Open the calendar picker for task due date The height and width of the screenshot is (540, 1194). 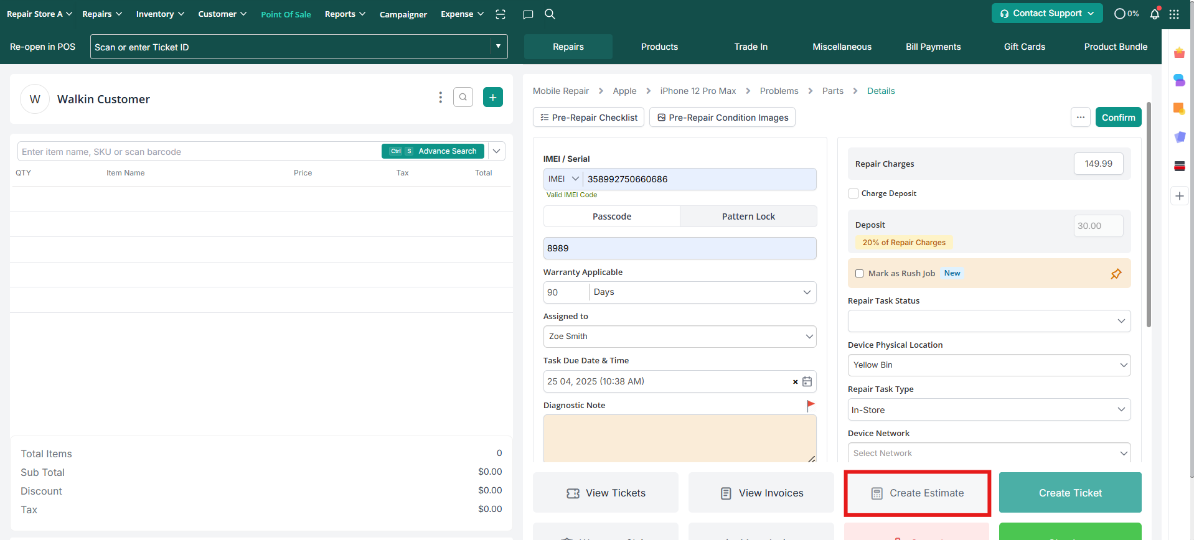click(x=807, y=381)
